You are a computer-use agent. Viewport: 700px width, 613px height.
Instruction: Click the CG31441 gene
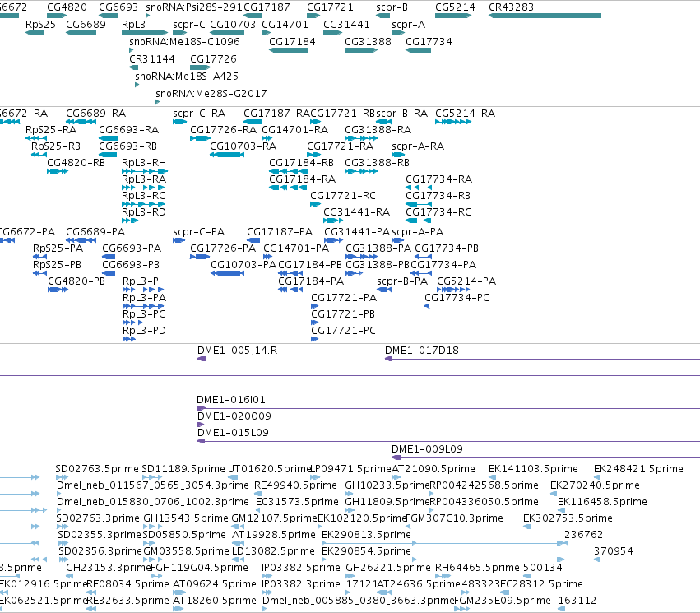click(x=332, y=33)
